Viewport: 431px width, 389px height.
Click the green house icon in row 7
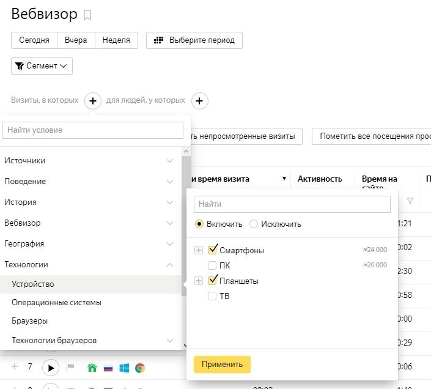click(92, 368)
